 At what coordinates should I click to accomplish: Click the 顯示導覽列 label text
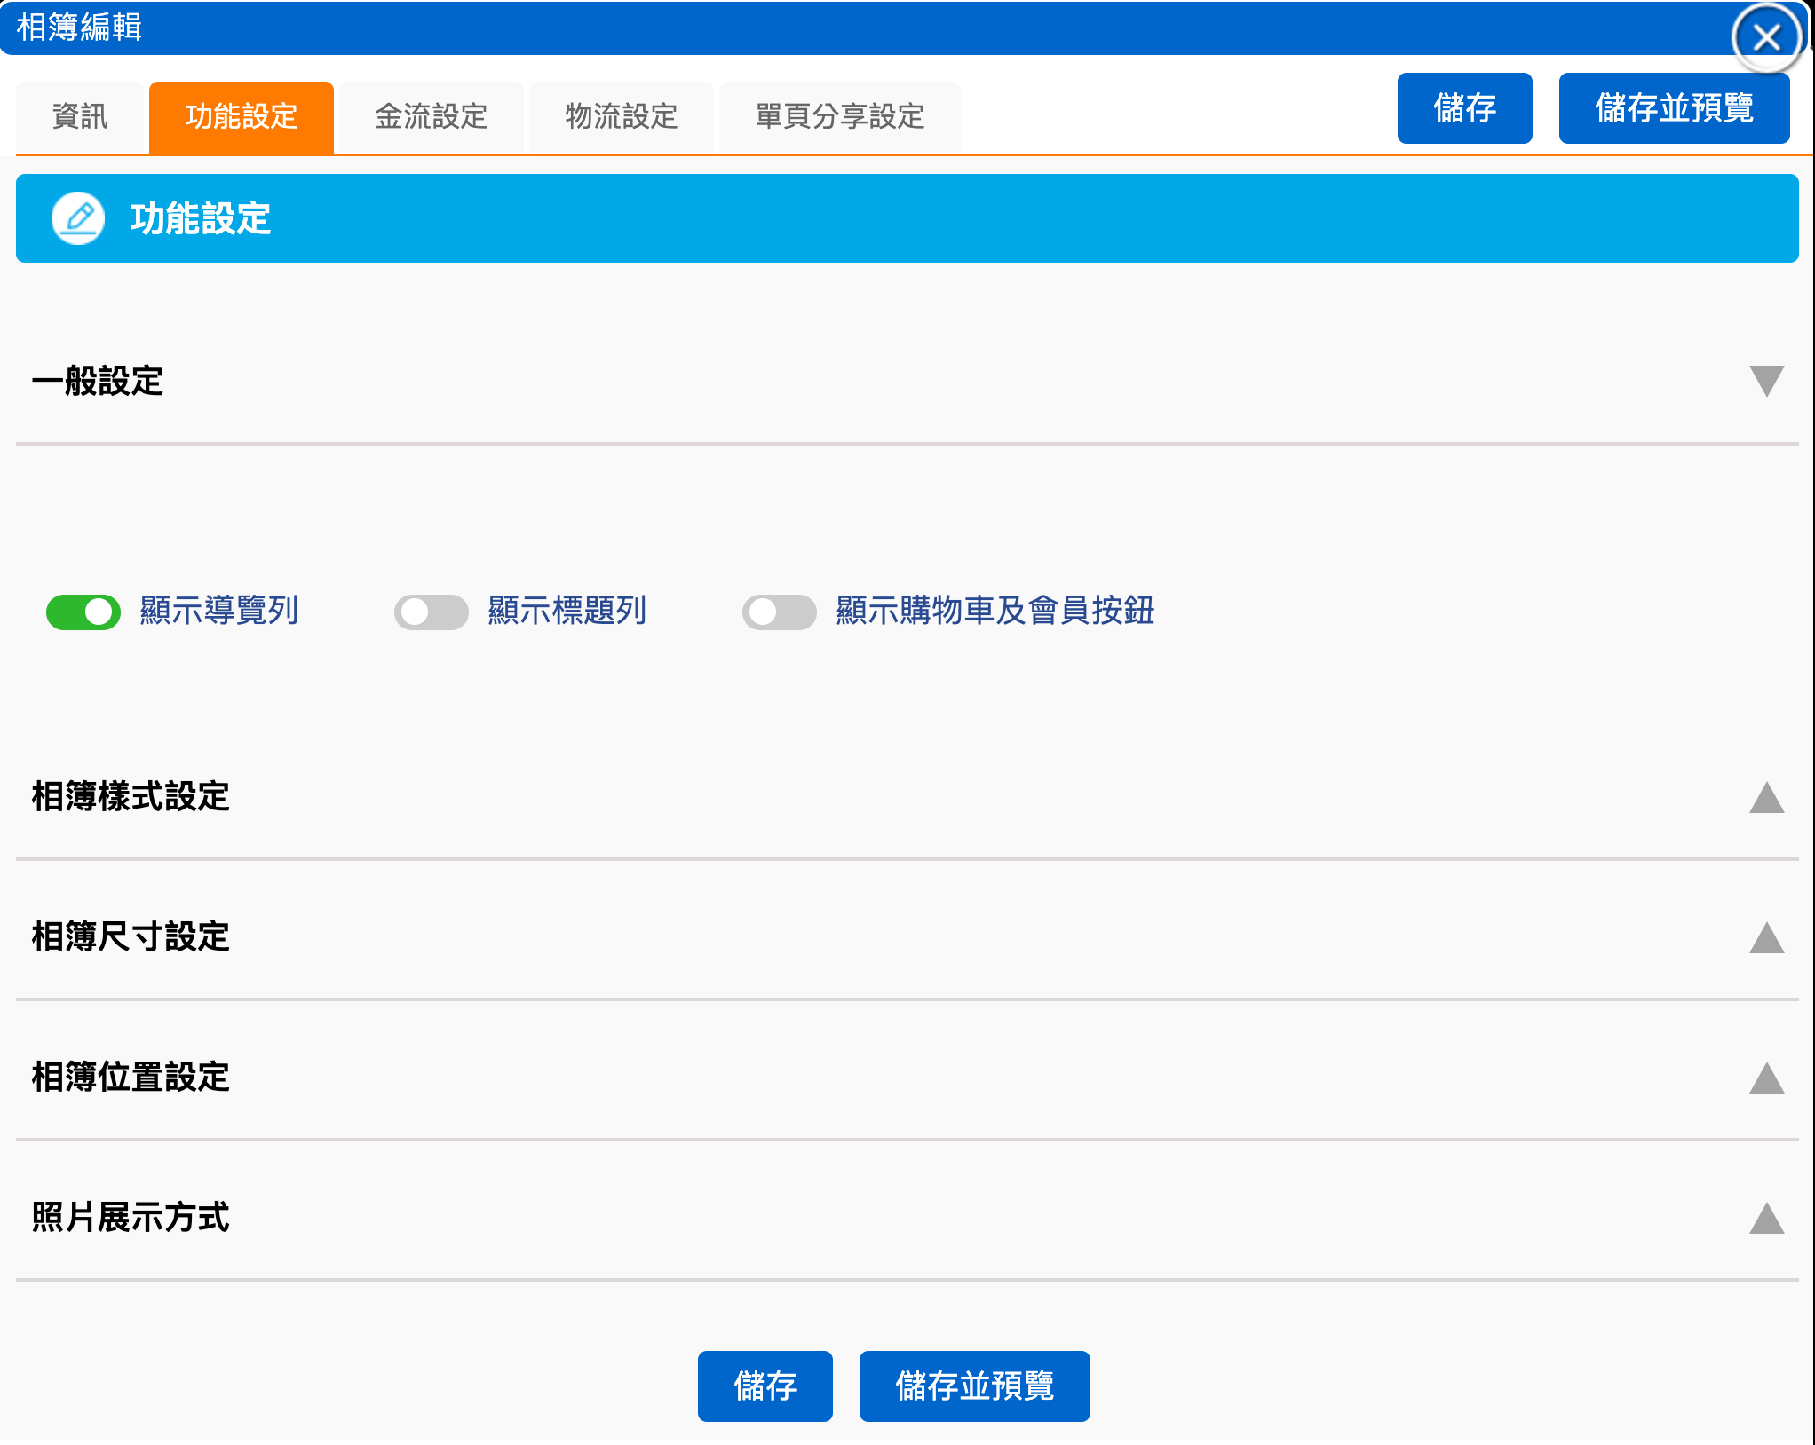[219, 611]
